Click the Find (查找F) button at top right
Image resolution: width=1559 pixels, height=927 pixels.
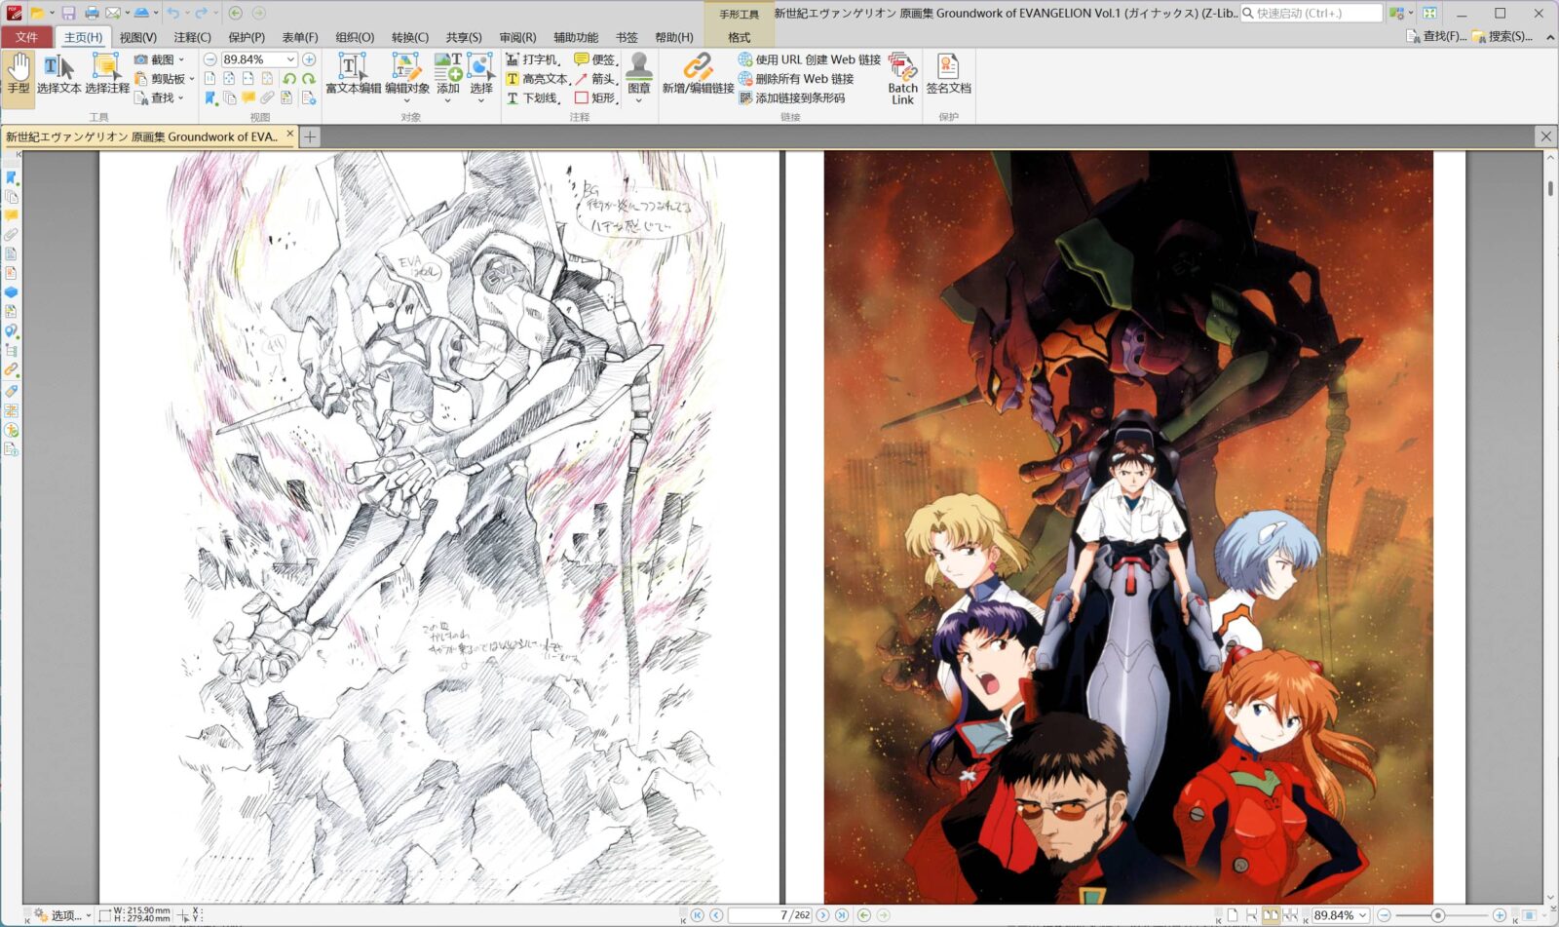coord(1436,37)
